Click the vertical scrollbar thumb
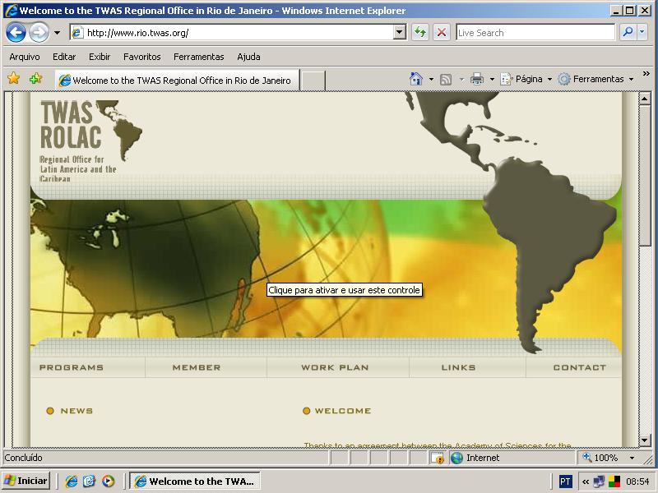658x493 pixels. (645, 175)
